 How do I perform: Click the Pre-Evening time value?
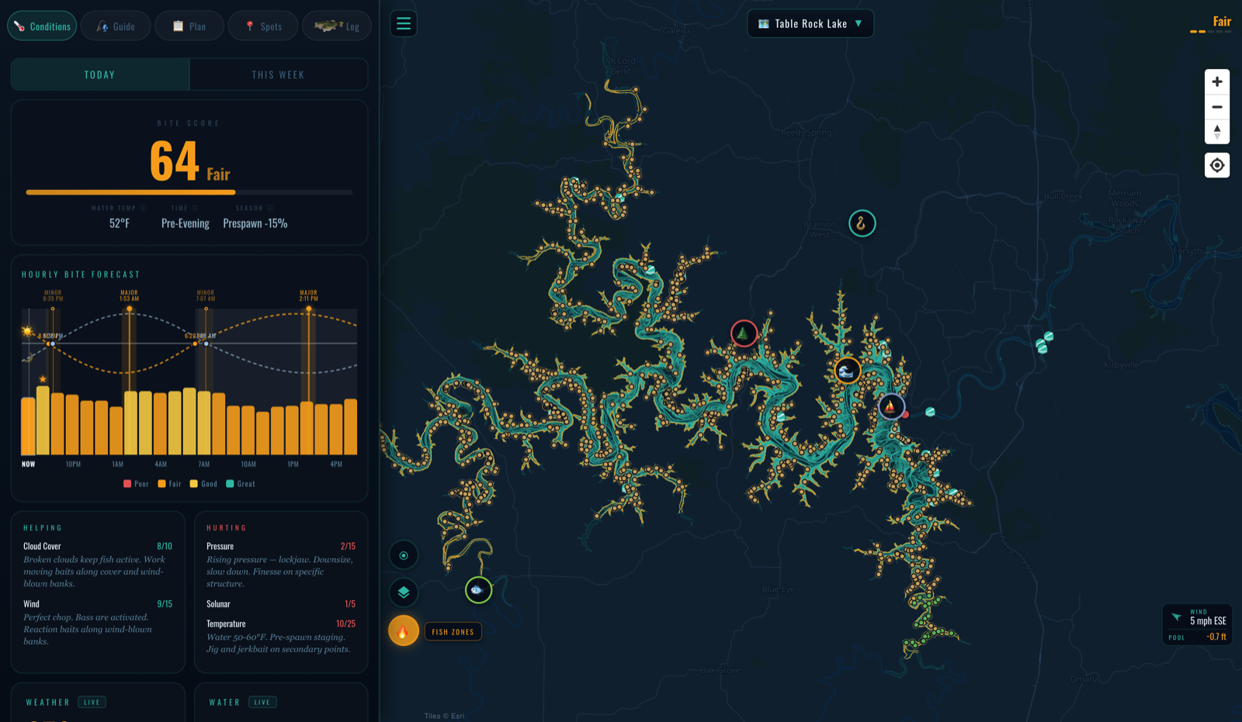point(186,223)
